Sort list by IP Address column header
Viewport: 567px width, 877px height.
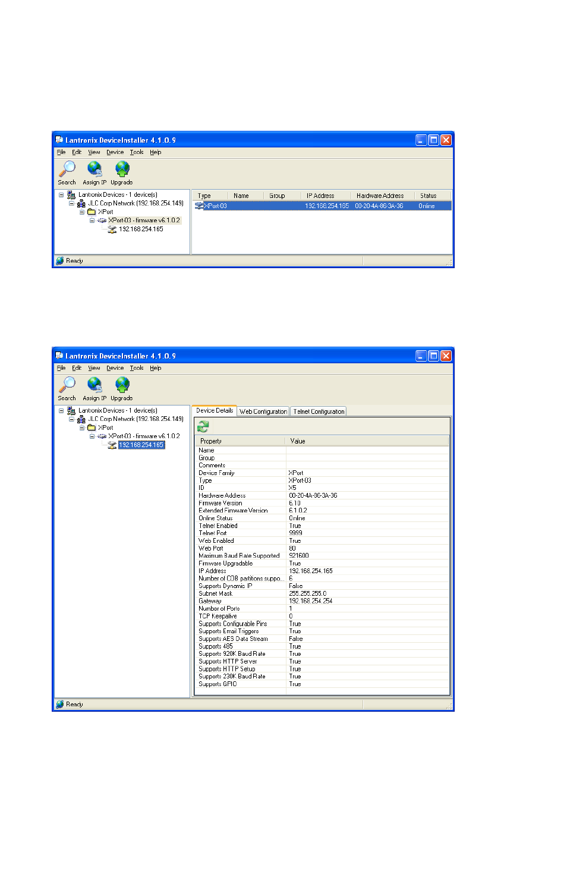pyautogui.click(x=326, y=196)
